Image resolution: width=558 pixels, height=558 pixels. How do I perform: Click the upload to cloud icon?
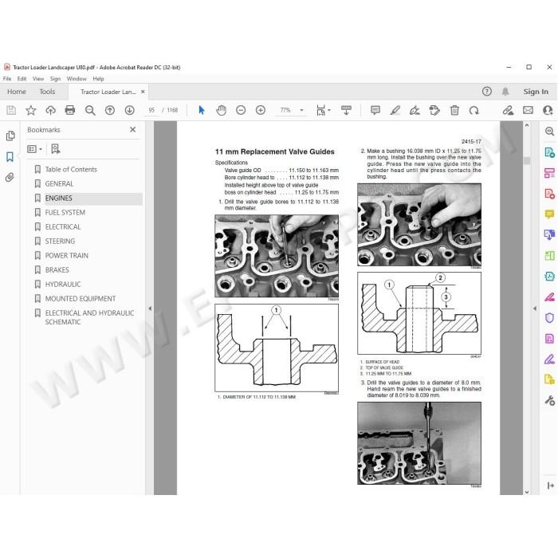click(x=50, y=110)
